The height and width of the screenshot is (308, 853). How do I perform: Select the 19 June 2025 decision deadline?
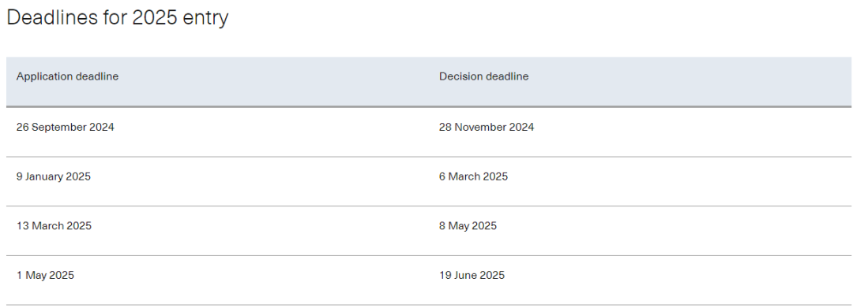click(x=472, y=276)
